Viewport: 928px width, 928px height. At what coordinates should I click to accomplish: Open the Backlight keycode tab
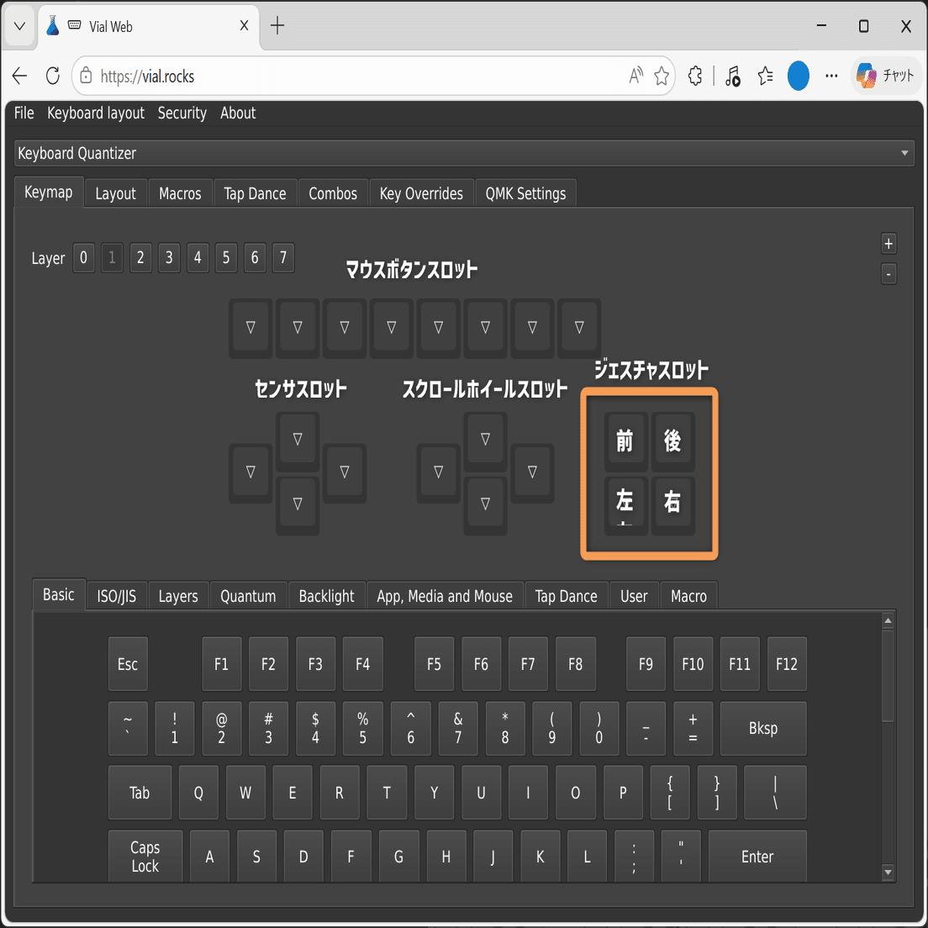[327, 596]
